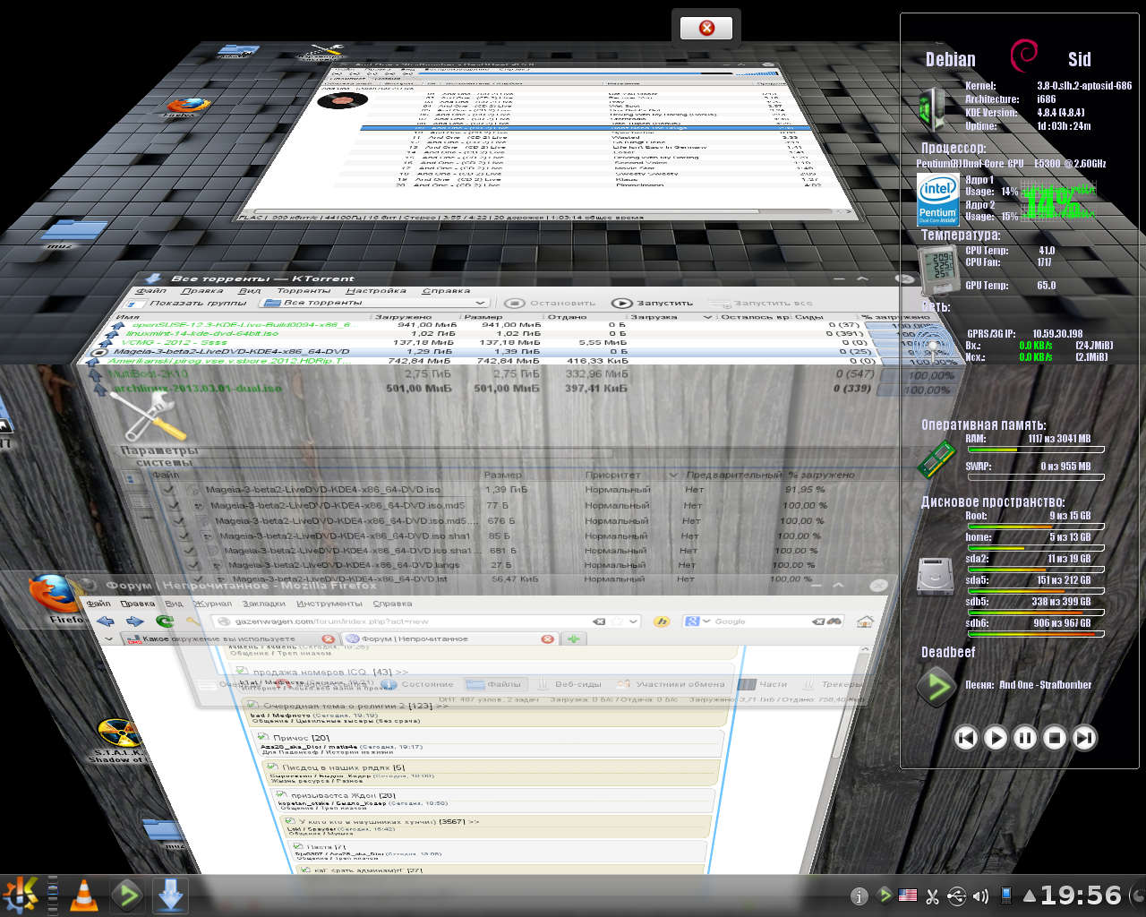The height and width of the screenshot is (917, 1146).
Task: Sort KTorrent list by Размер column
Action: 483,317
